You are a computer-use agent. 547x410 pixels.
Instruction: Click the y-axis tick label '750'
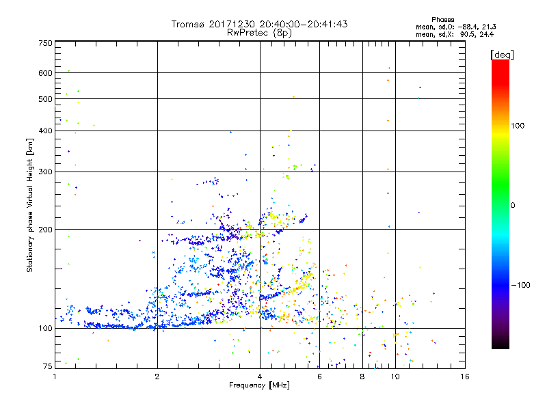46,43
